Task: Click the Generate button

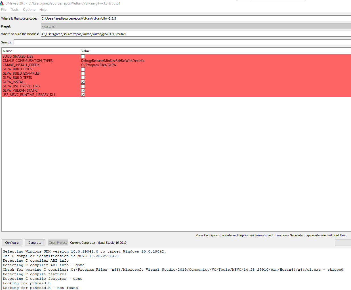Action: 35,243
